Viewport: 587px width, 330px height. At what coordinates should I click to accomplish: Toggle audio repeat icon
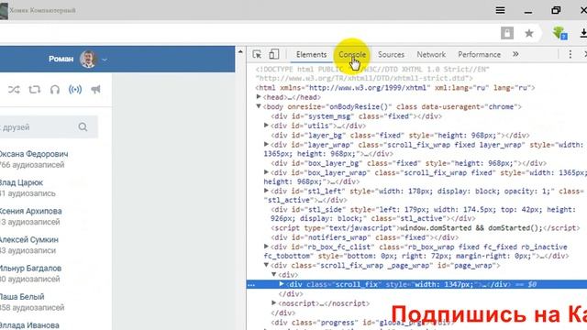coord(35,90)
